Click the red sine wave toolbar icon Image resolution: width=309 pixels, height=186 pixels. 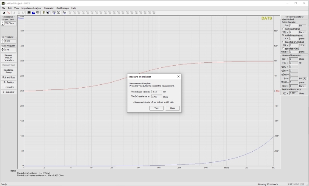click(x=8, y=13)
